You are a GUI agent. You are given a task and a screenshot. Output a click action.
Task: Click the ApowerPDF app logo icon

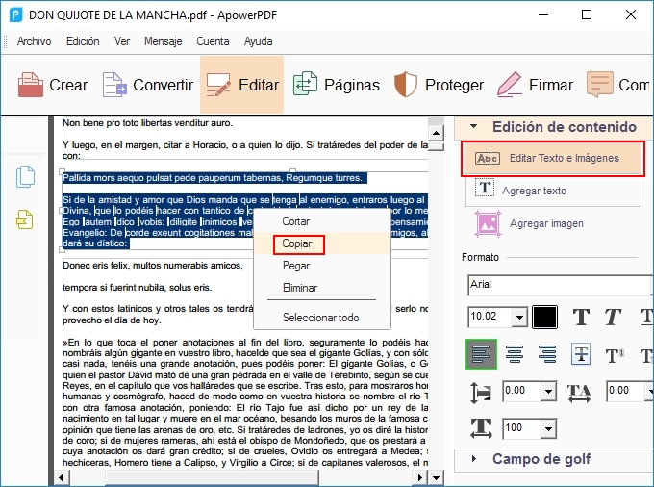coord(15,15)
